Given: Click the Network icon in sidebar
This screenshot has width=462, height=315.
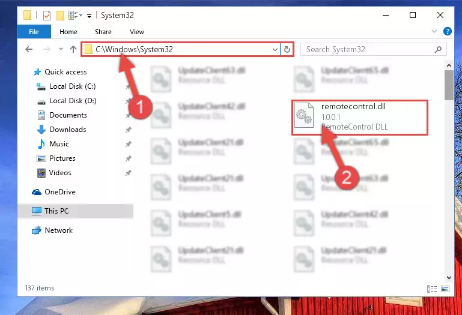Looking at the screenshot, I should coord(37,230).
